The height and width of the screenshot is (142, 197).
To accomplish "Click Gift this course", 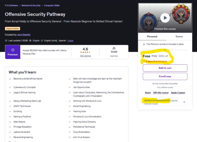I will (161, 93).
